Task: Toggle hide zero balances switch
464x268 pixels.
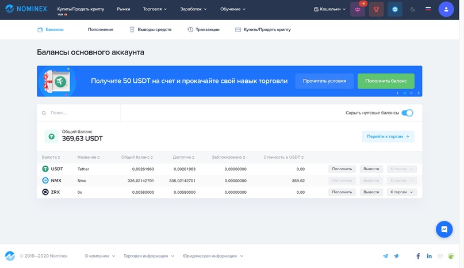Action: [407, 113]
